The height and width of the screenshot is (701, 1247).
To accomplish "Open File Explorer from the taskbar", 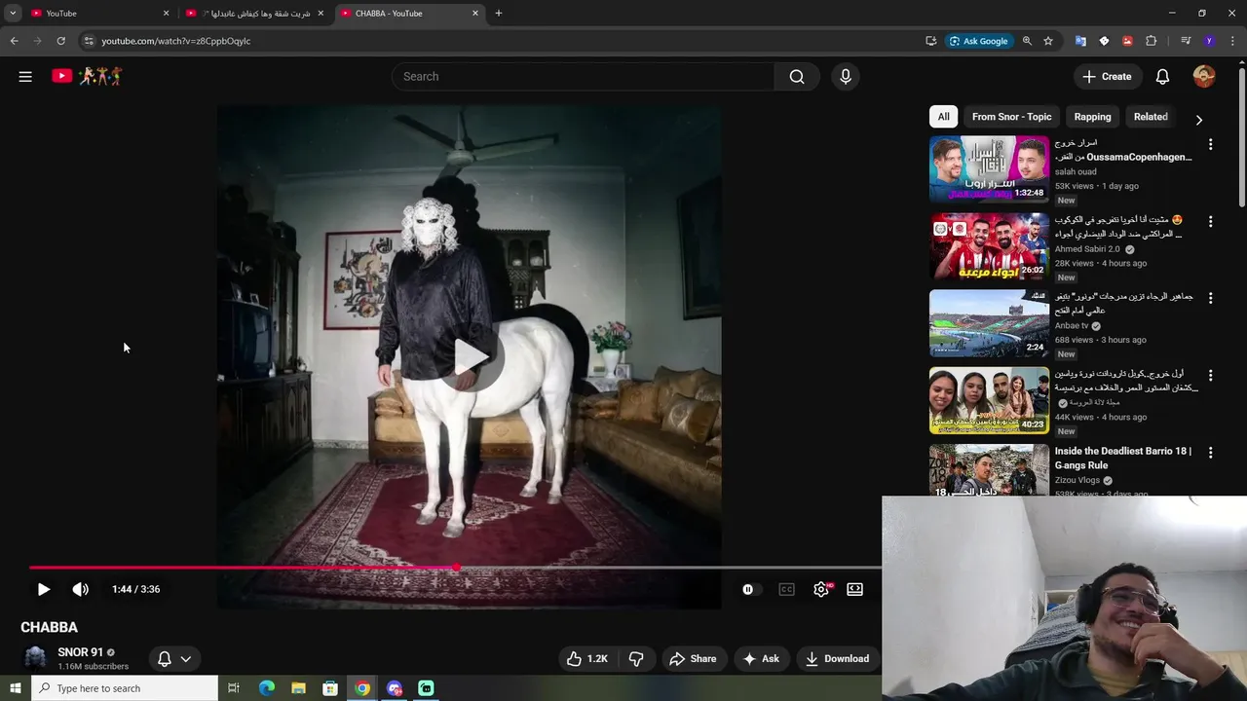I will 298,688.
